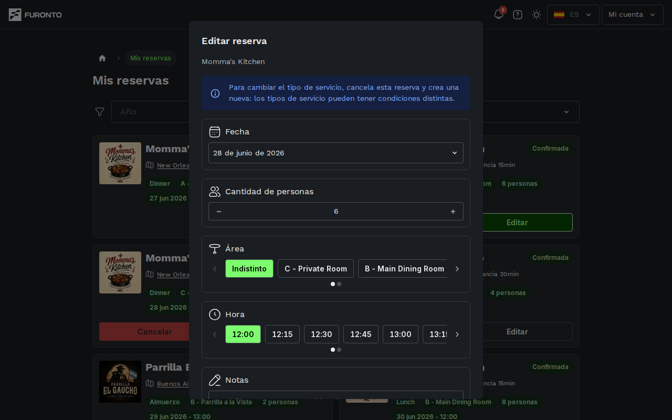The width and height of the screenshot is (672, 420).
Task: Show earlier times with left arrow
Action: tap(215, 334)
